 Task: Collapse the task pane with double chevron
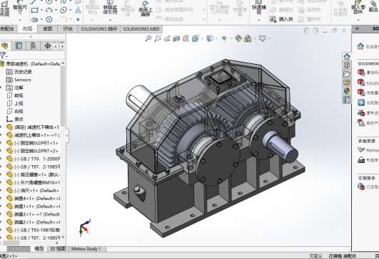click(357, 28)
